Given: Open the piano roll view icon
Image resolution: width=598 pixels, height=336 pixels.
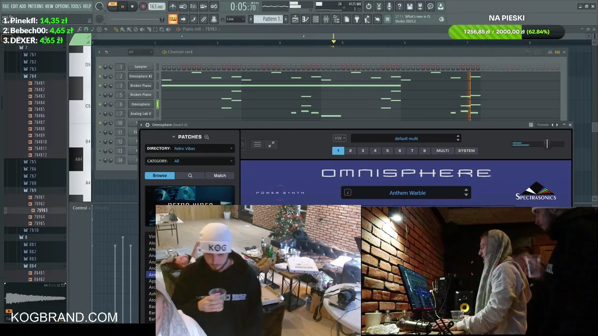Looking at the screenshot, I should click(x=306, y=19).
